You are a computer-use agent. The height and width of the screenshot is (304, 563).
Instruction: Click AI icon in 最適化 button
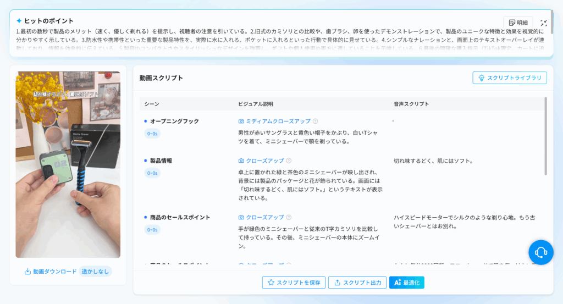point(398,283)
